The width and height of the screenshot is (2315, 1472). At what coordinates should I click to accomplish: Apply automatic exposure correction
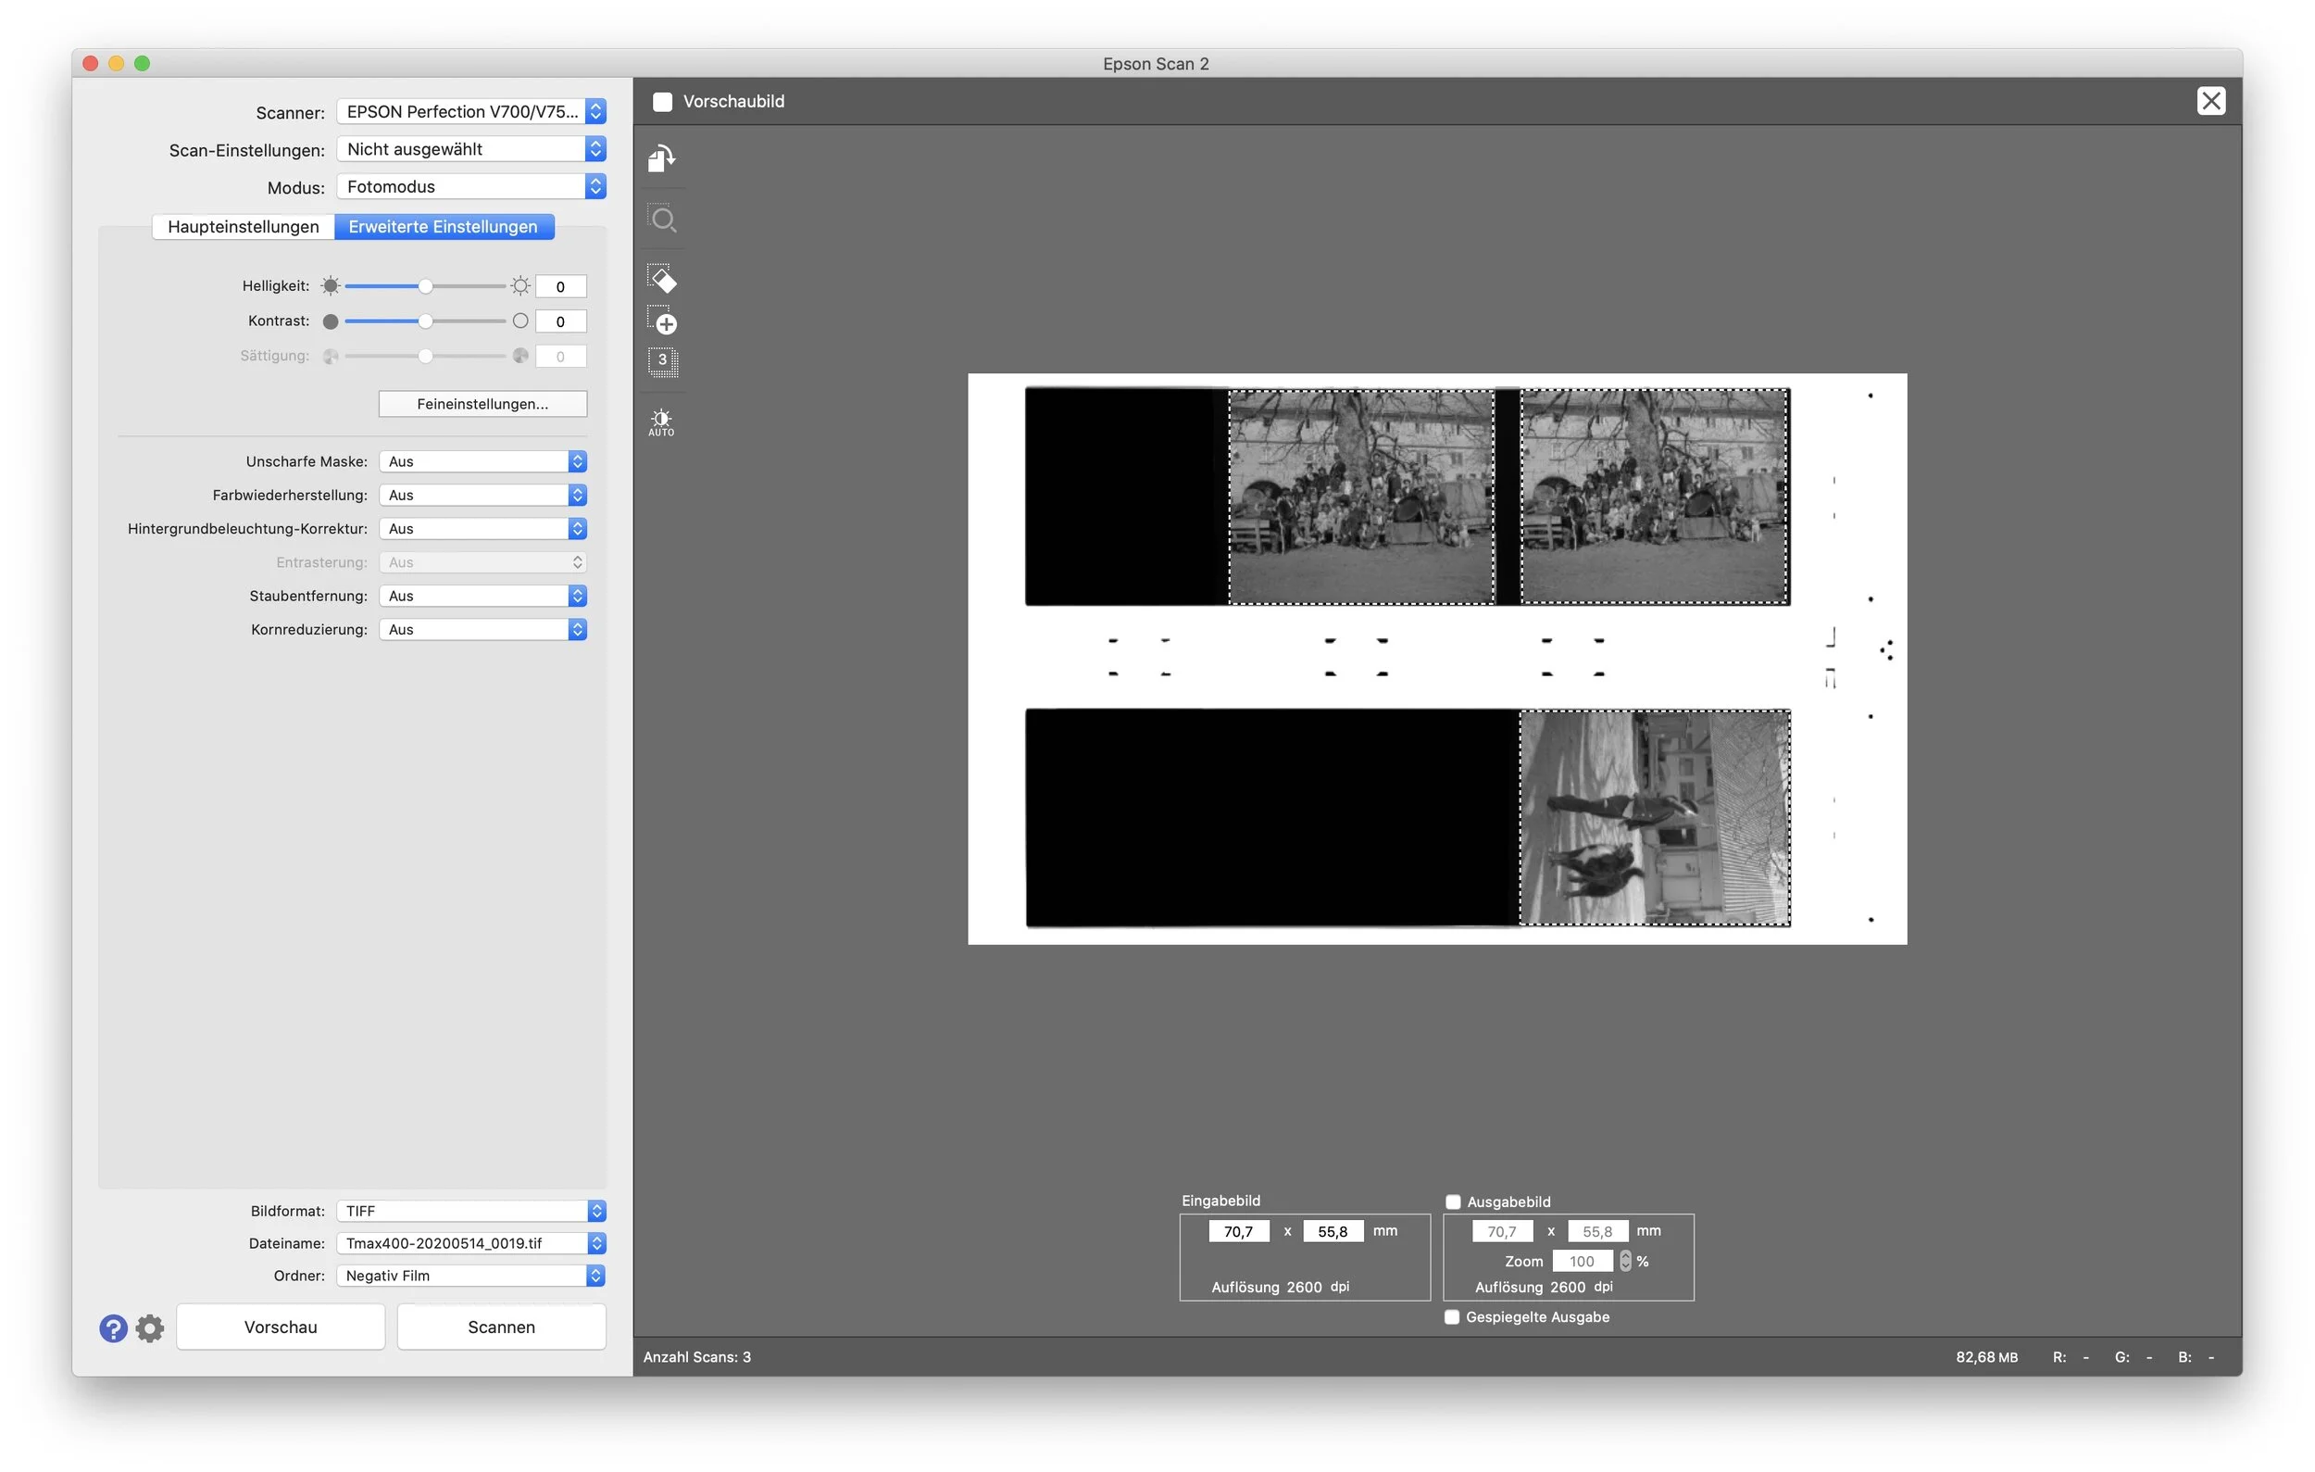coord(660,421)
